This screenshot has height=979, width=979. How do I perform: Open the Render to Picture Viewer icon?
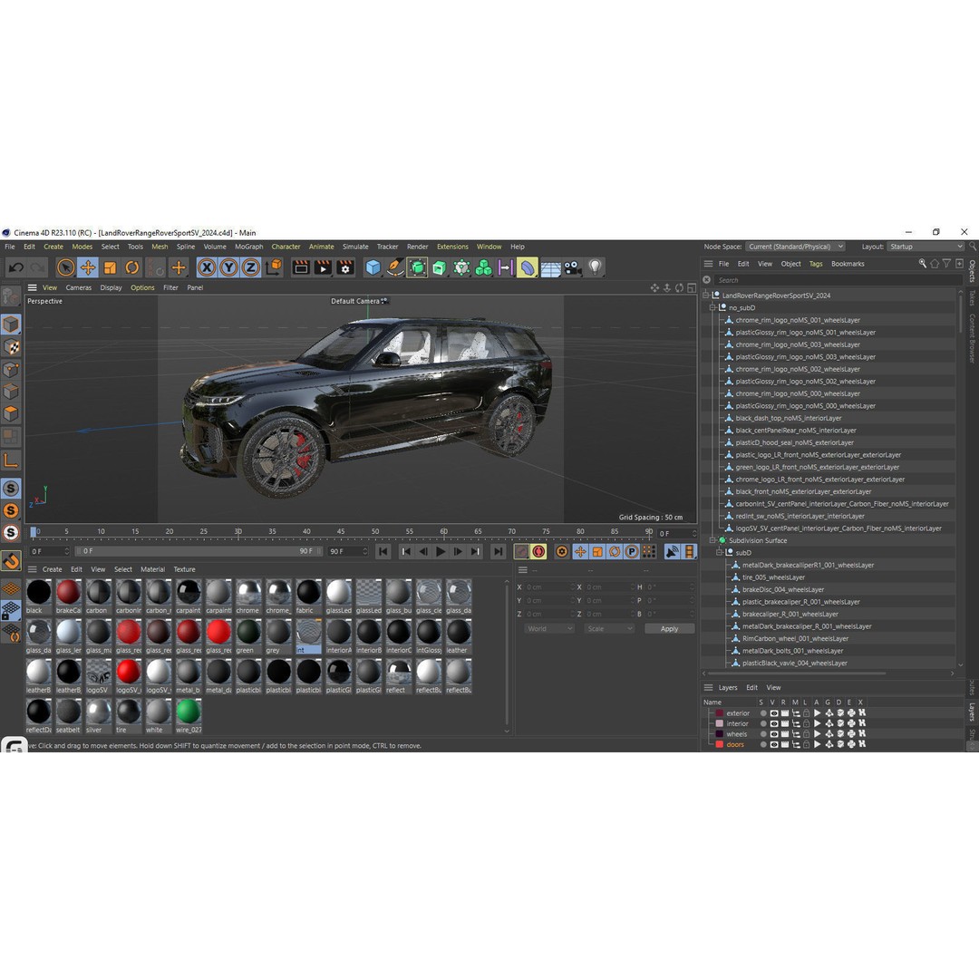pos(323,267)
